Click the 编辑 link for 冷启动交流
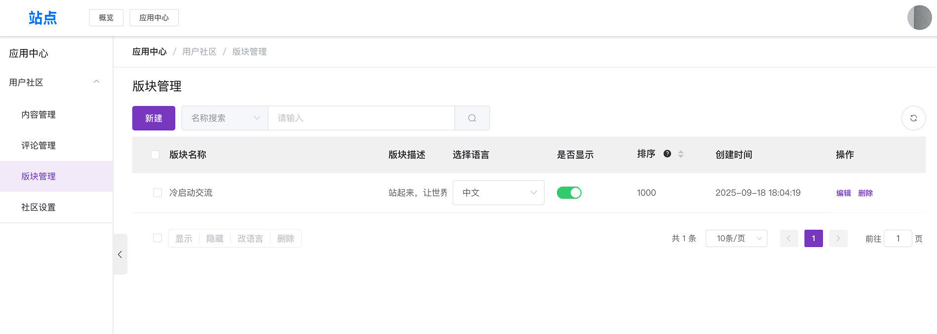 tap(844, 193)
